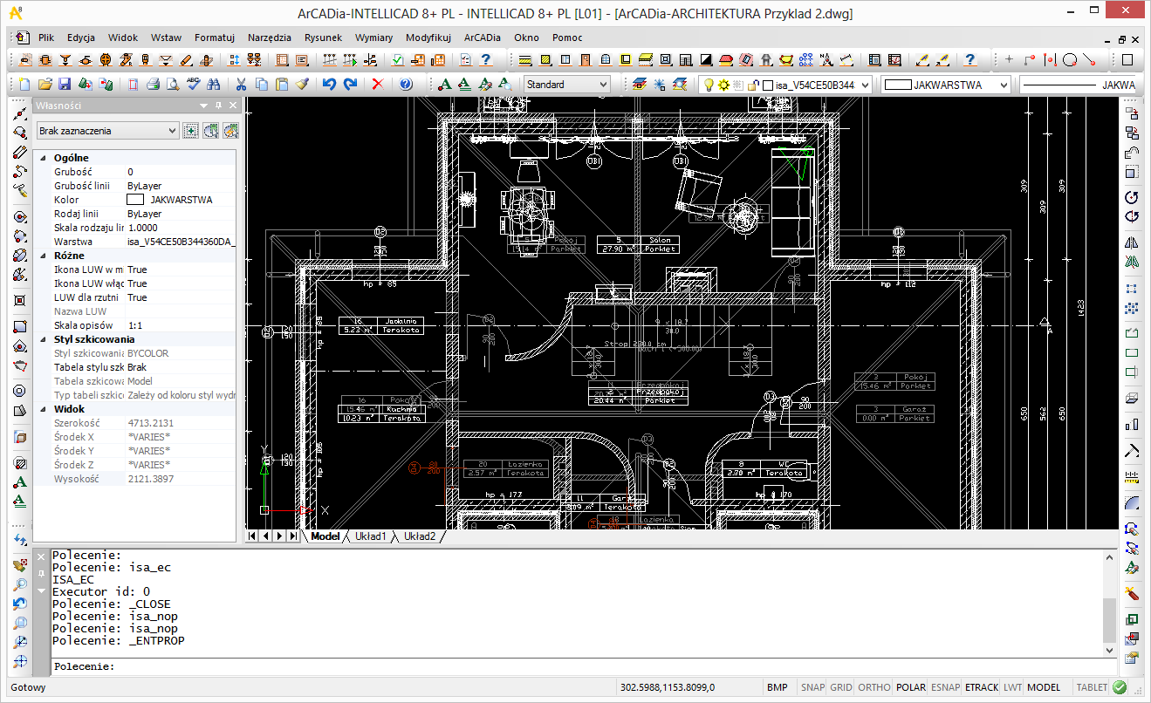
Task: Click the Open file folder icon
Action: 45,85
